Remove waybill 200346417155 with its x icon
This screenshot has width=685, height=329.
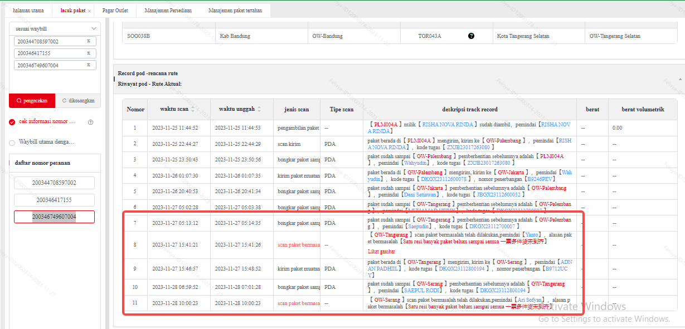(x=89, y=53)
